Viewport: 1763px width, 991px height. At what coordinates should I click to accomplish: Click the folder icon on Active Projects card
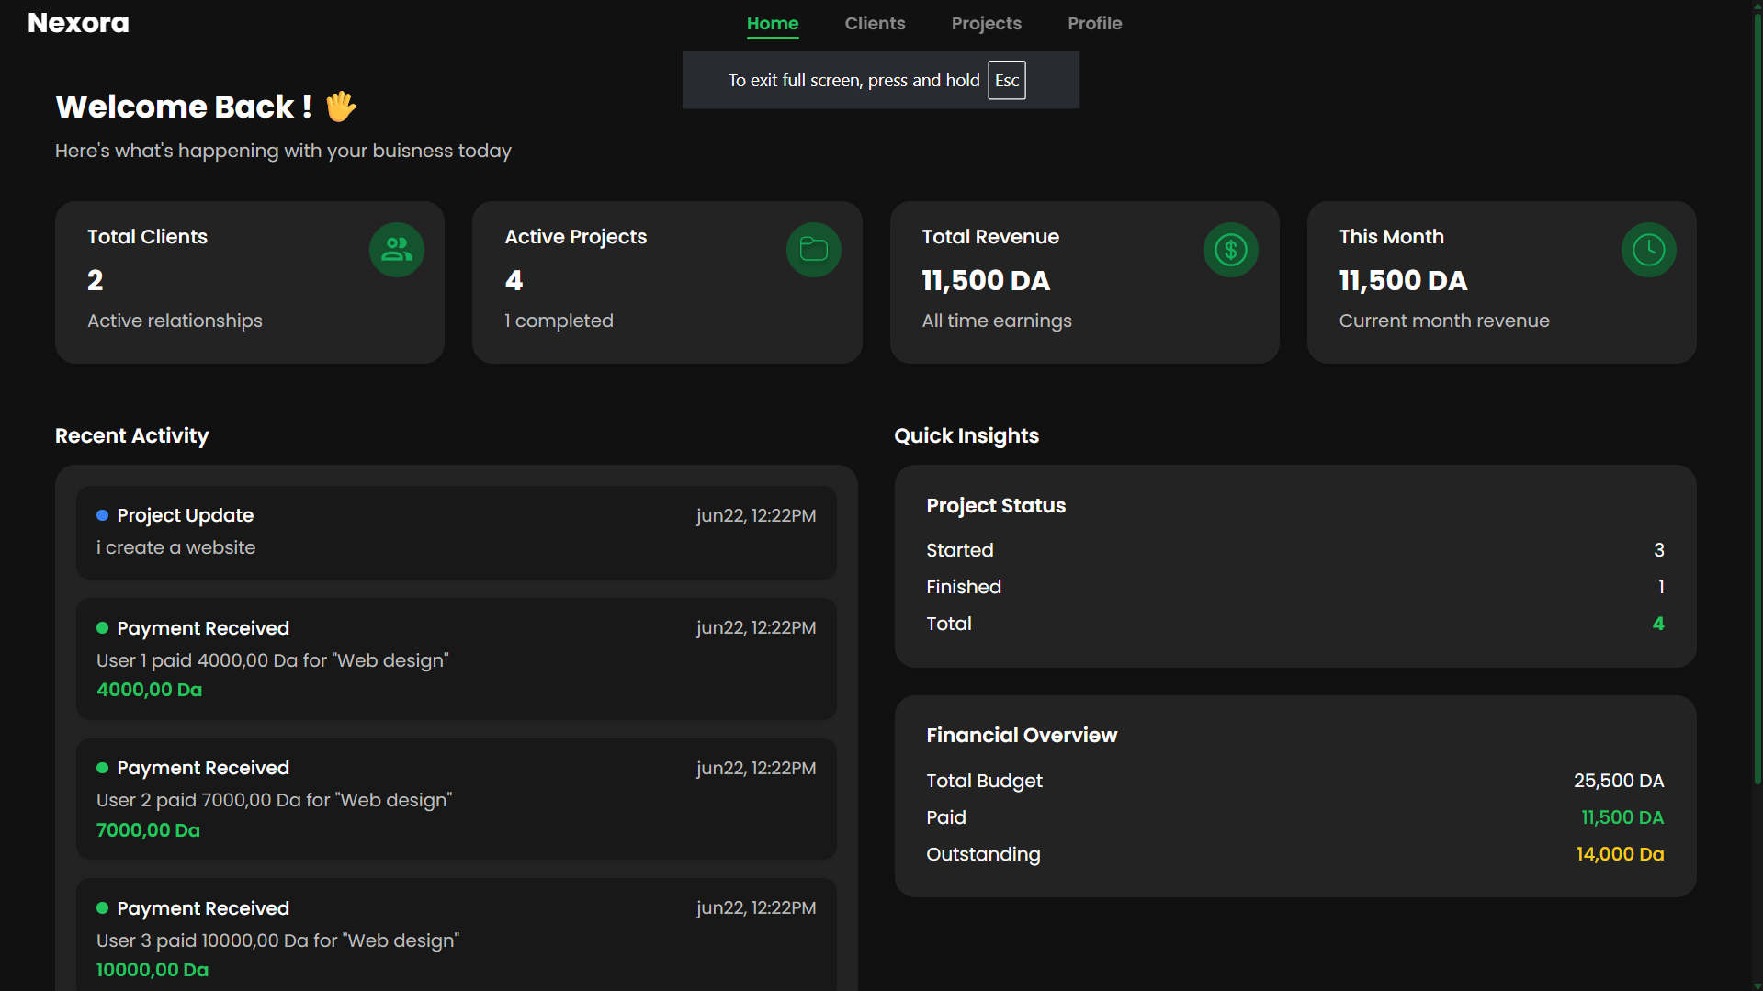click(x=813, y=249)
